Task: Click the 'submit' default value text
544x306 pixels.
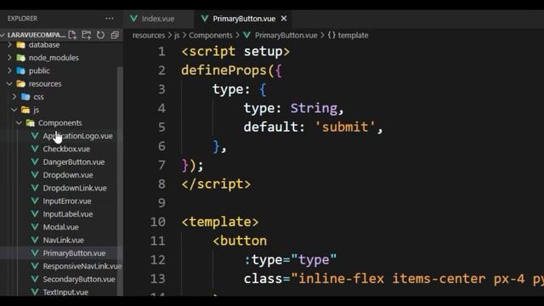Action: point(345,127)
